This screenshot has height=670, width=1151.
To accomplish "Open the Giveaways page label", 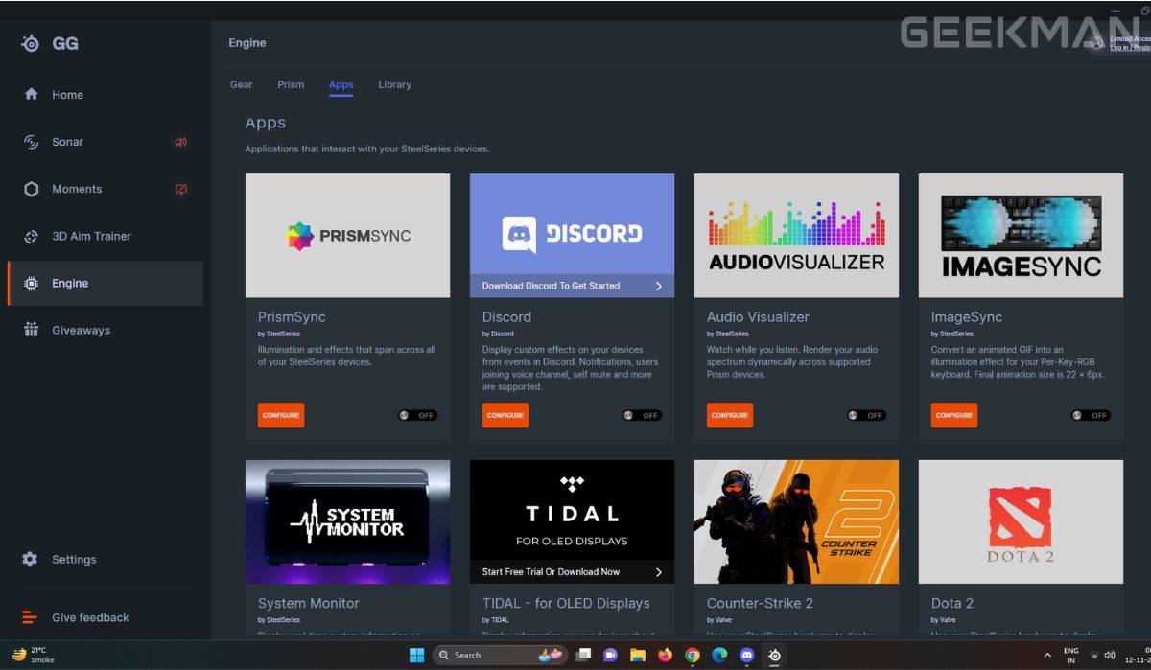I will 81,330.
